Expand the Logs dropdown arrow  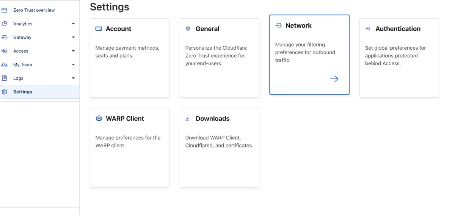click(73, 78)
